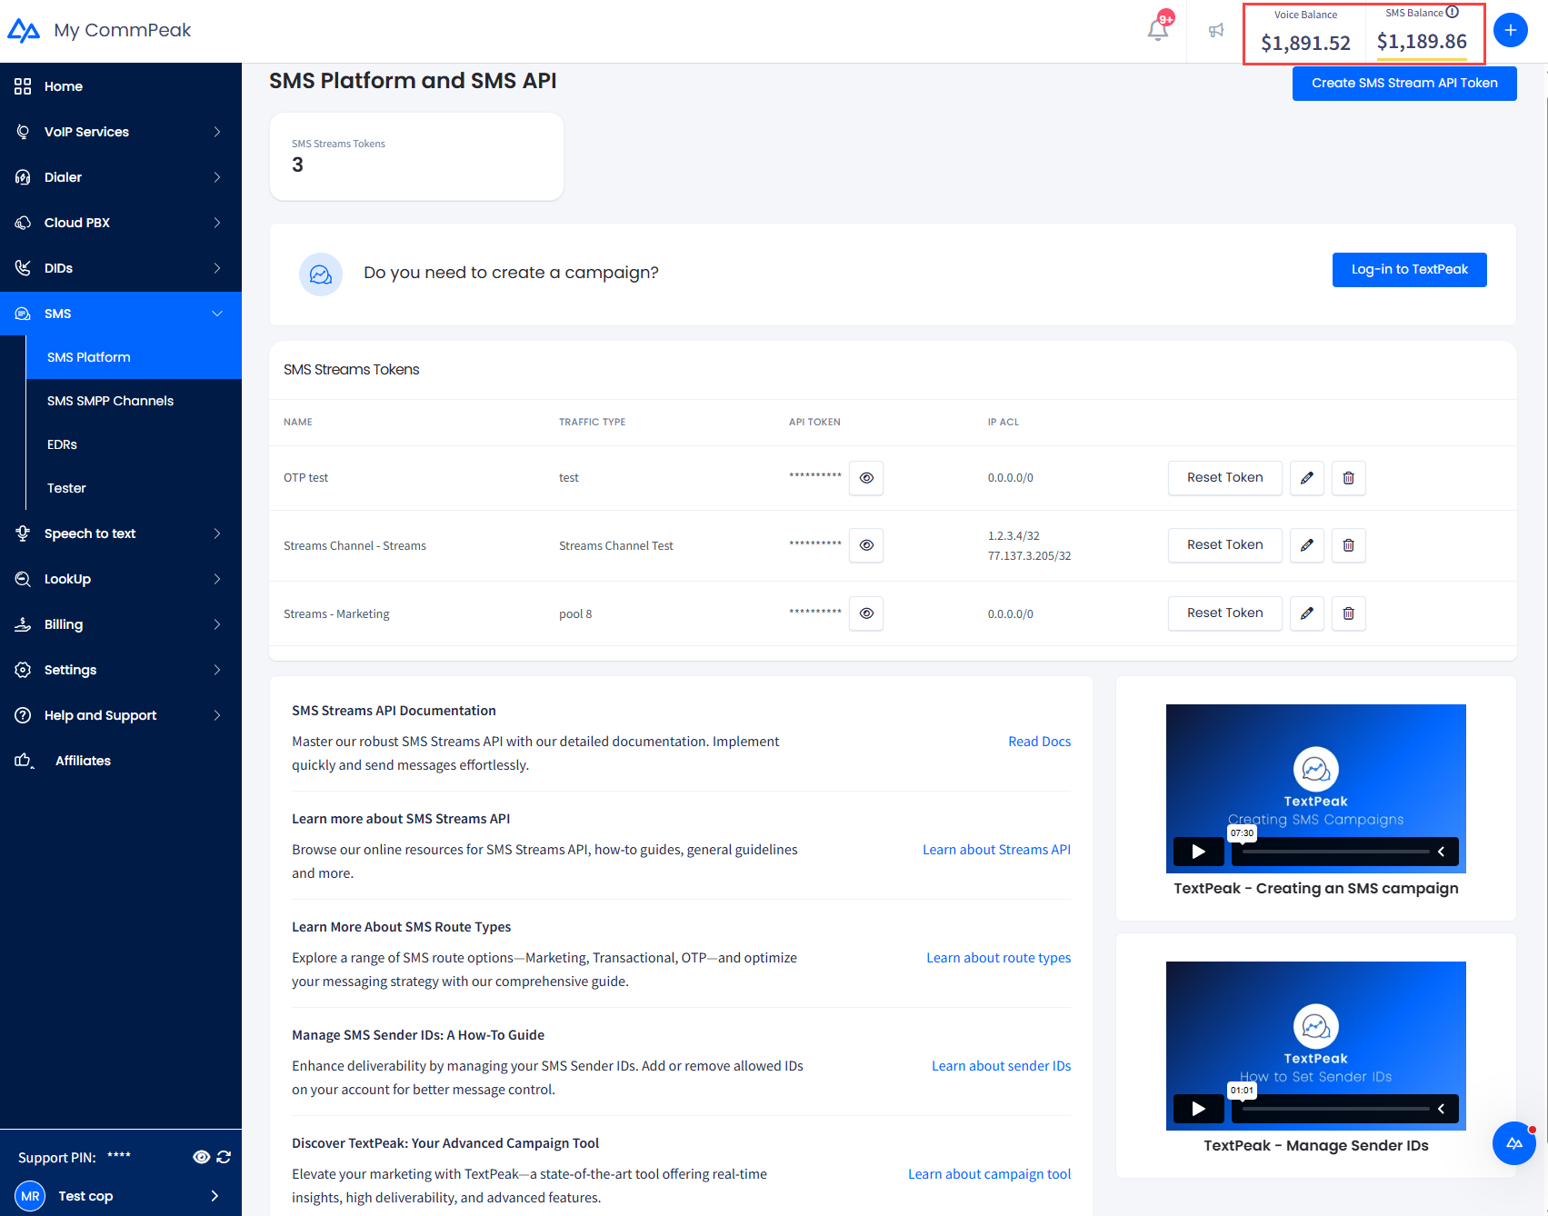
Task: Click the DIDs phone icon
Action: tap(23, 268)
